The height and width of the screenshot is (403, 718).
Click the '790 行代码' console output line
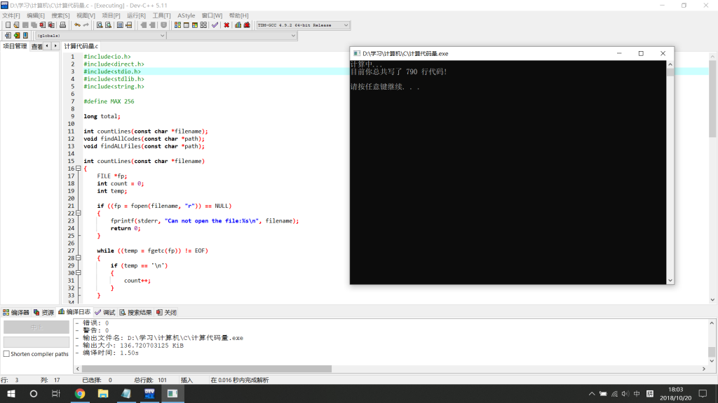[x=398, y=72]
